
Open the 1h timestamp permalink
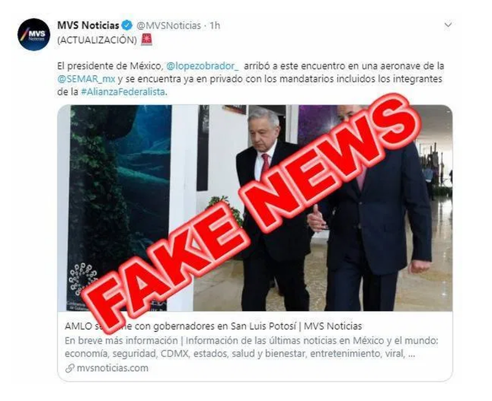tap(215, 25)
